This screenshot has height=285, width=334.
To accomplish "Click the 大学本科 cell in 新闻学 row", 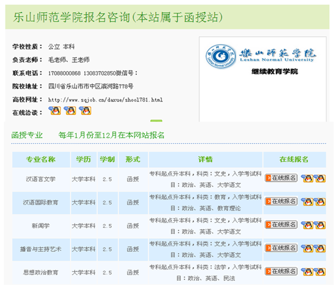I will tap(84, 226).
